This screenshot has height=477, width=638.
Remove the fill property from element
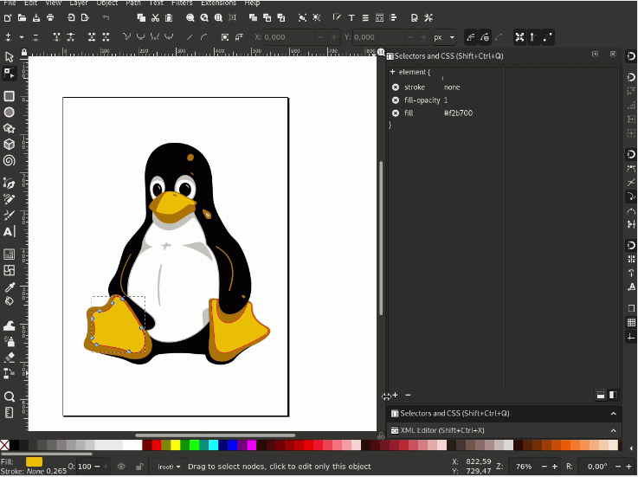point(396,113)
